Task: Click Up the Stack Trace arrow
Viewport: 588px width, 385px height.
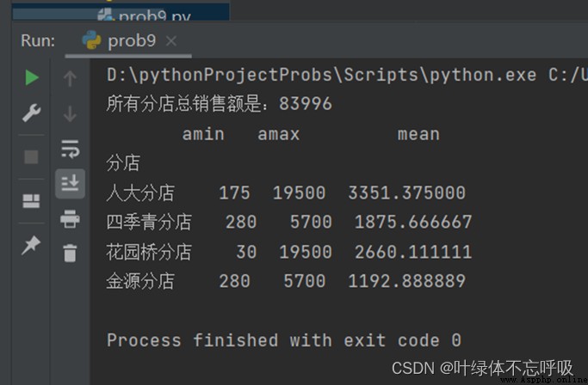Action: (70, 79)
